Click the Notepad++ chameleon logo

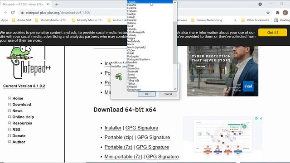29,62
